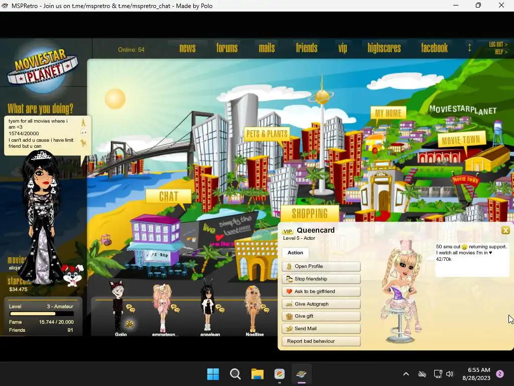
Task: Click your own avatar in black gown
Action: click(x=42, y=217)
